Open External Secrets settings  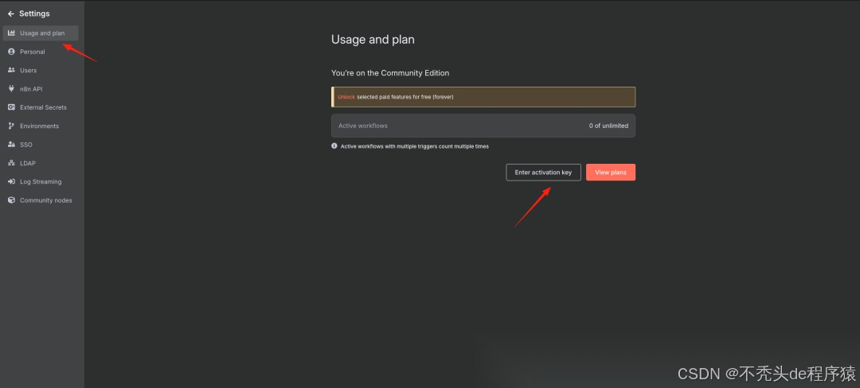[41, 107]
